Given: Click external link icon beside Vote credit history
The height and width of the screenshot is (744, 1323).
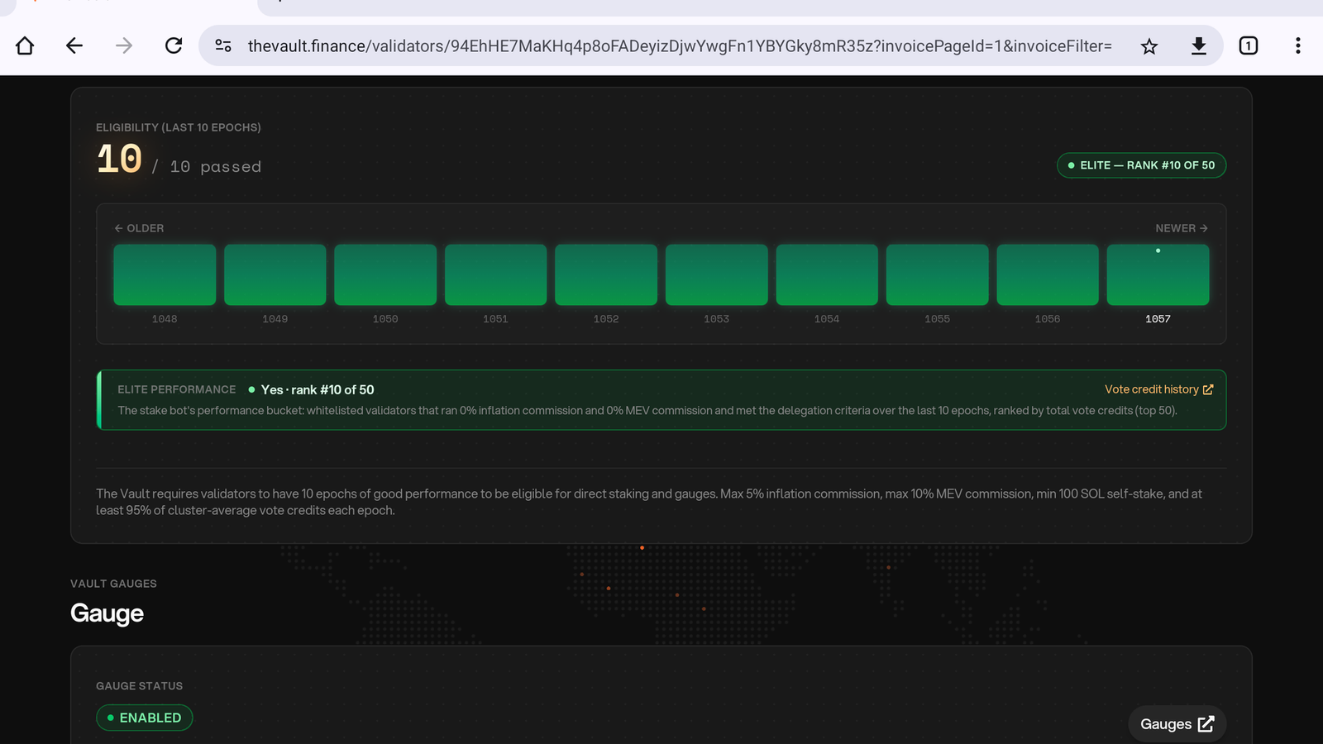Looking at the screenshot, I should coord(1208,389).
